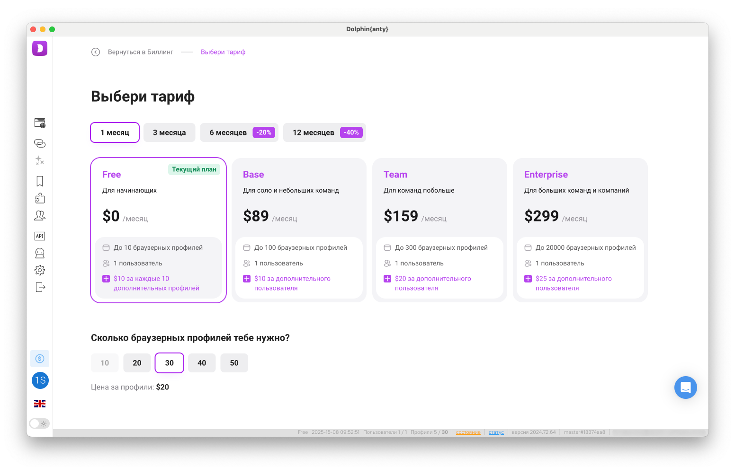Click 'До 20000 браузерных профилей' text
The width and height of the screenshot is (735, 467).
586,247
